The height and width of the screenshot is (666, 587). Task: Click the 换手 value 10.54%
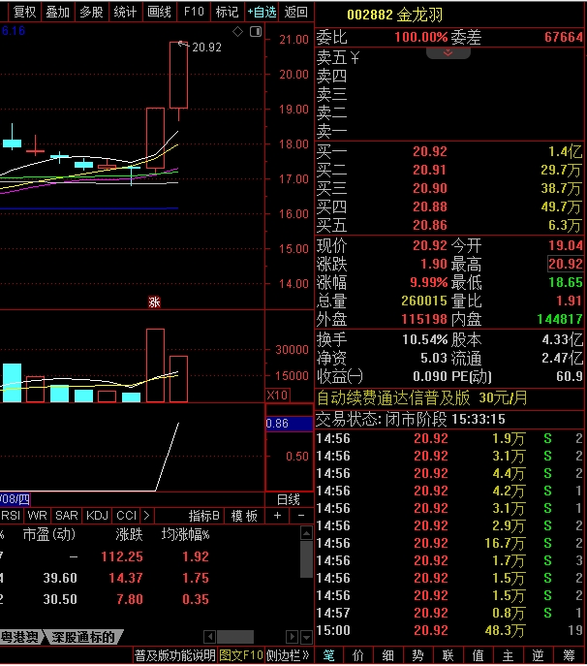click(x=425, y=340)
